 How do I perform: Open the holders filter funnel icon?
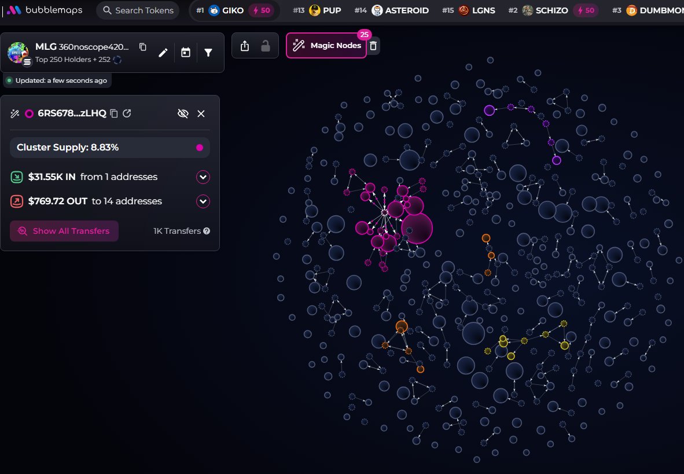[x=208, y=53]
